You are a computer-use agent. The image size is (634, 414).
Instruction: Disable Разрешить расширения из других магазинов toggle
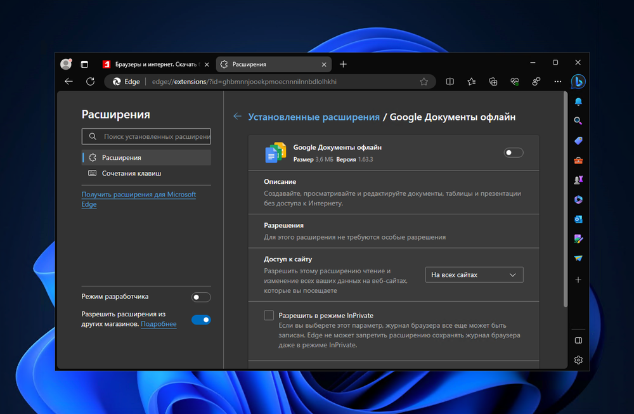[x=201, y=320]
